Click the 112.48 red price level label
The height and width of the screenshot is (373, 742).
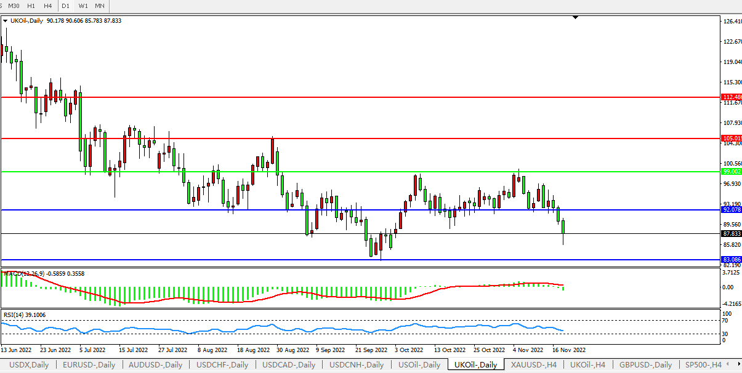pyautogui.click(x=732, y=97)
